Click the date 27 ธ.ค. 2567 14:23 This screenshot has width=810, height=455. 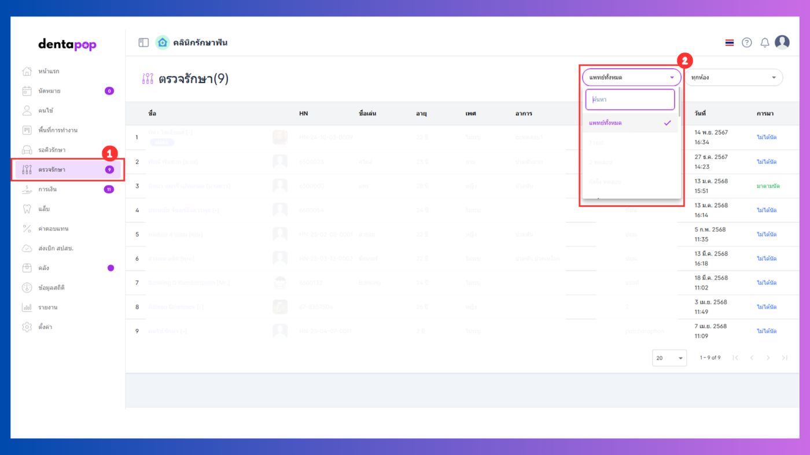point(711,162)
